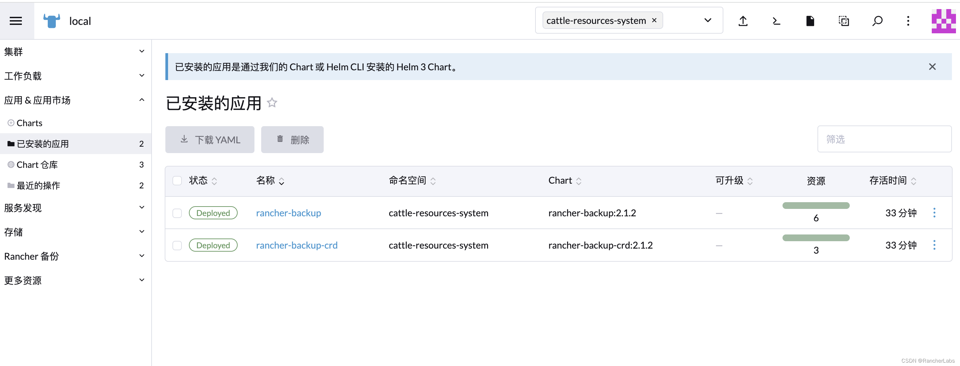Open Charts in the sidebar
This screenshot has height=366, width=960.
tap(30, 123)
